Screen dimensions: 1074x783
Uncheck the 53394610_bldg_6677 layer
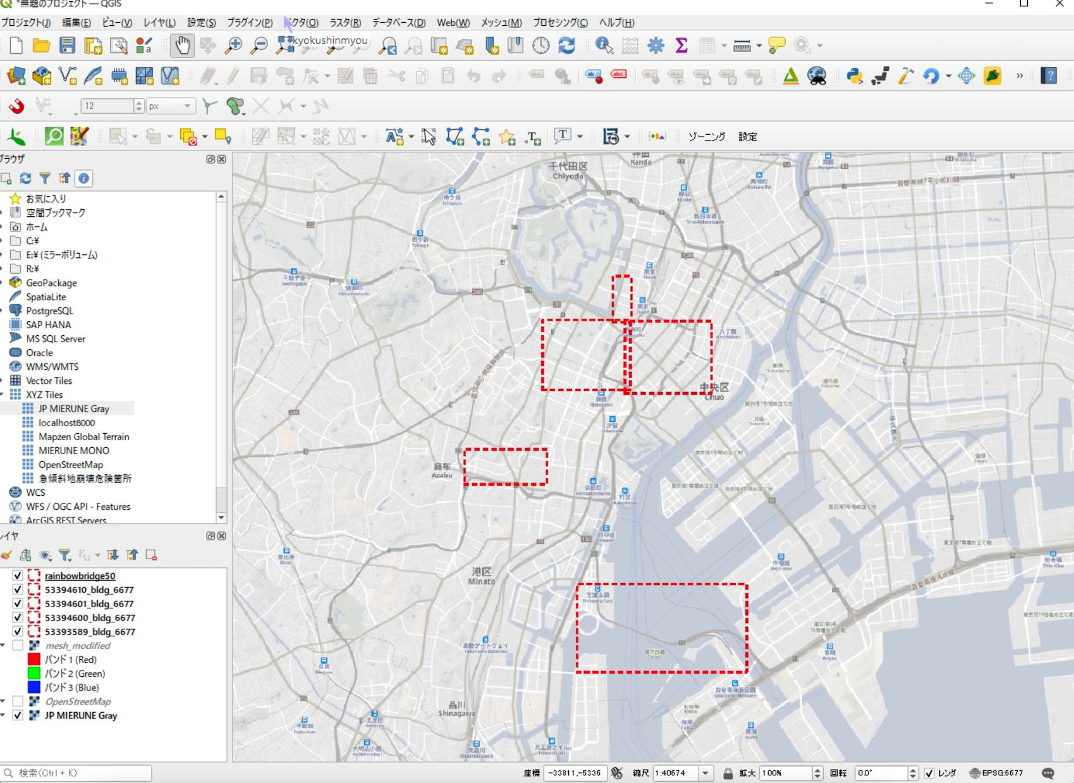coord(18,589)
